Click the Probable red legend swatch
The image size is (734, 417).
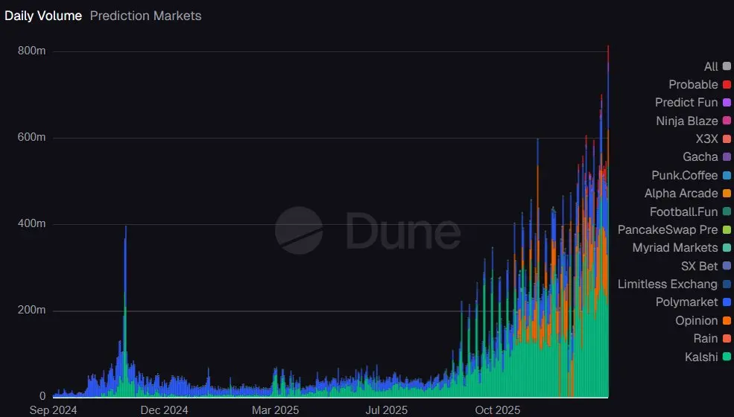[727, 85]
